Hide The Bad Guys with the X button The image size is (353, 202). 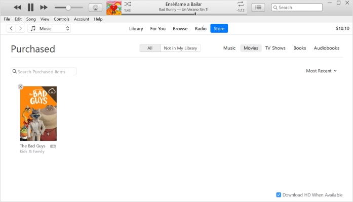[20, 87]
